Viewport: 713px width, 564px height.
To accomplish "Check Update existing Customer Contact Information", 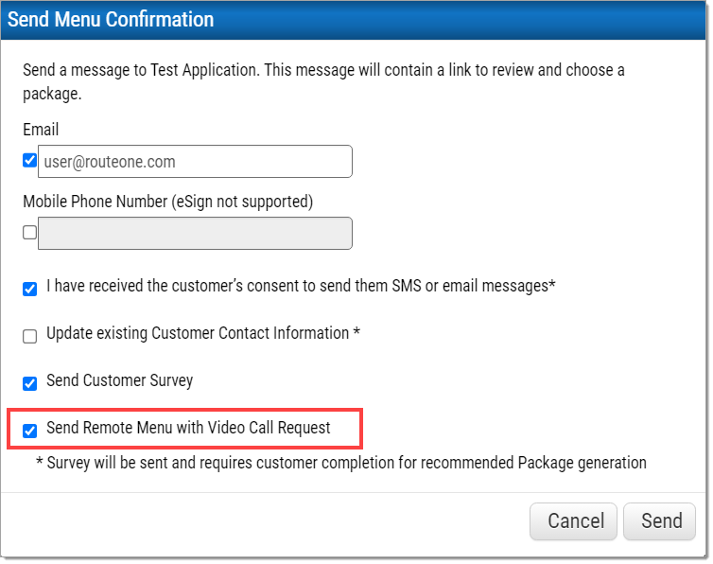I will (x=30, y=336).
